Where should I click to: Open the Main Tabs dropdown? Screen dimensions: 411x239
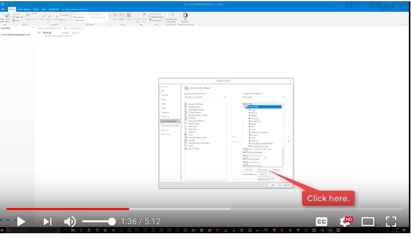(283, 97)
